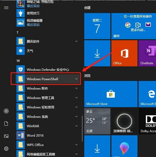Screen dimensions: 156x157
Task: Expand the WinRAR folder chevron
Action: tap(76, 126)
